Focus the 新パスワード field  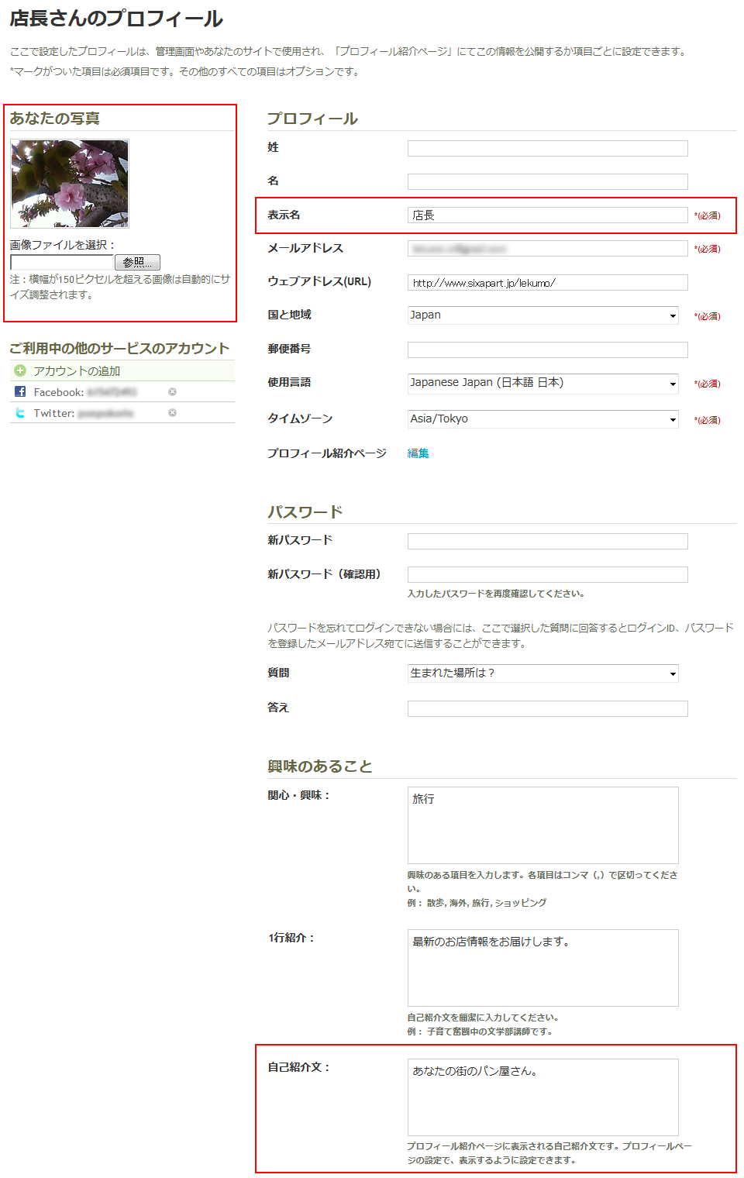pyautogui.click(x=548, y=541)
